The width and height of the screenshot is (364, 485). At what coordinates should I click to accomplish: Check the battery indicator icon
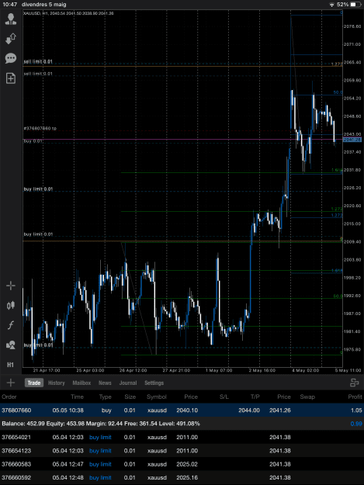(x=355, y=5)
